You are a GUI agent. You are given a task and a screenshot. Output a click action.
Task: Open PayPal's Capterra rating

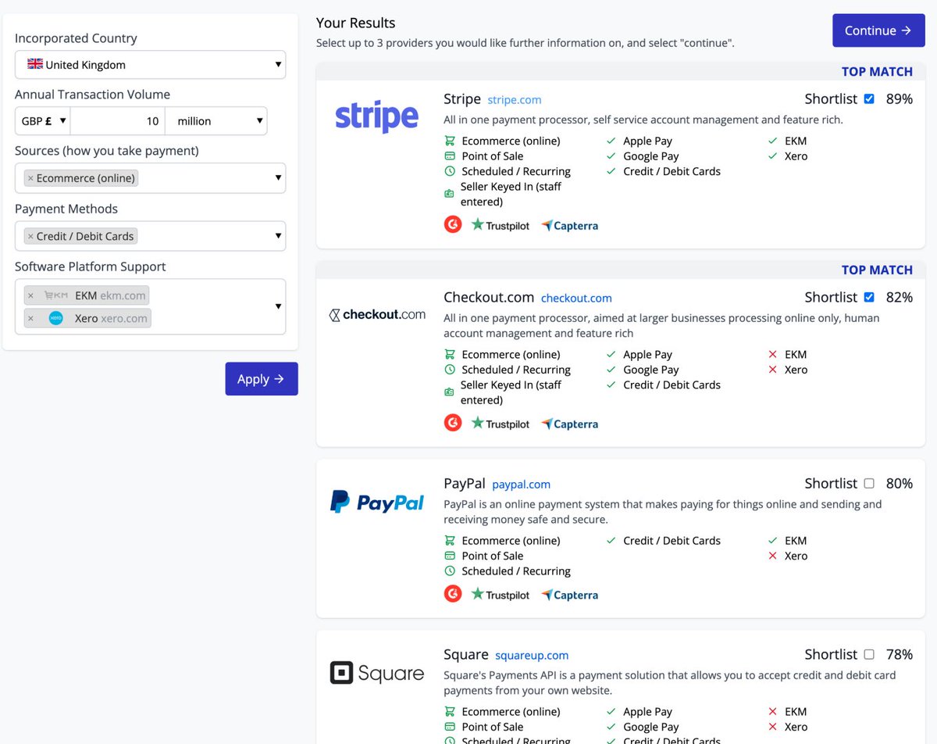pos(570,595)
